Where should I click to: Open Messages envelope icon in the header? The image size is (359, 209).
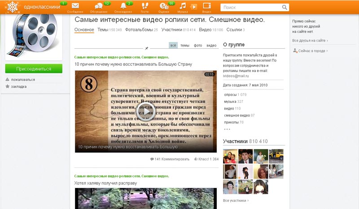(75, 7)
